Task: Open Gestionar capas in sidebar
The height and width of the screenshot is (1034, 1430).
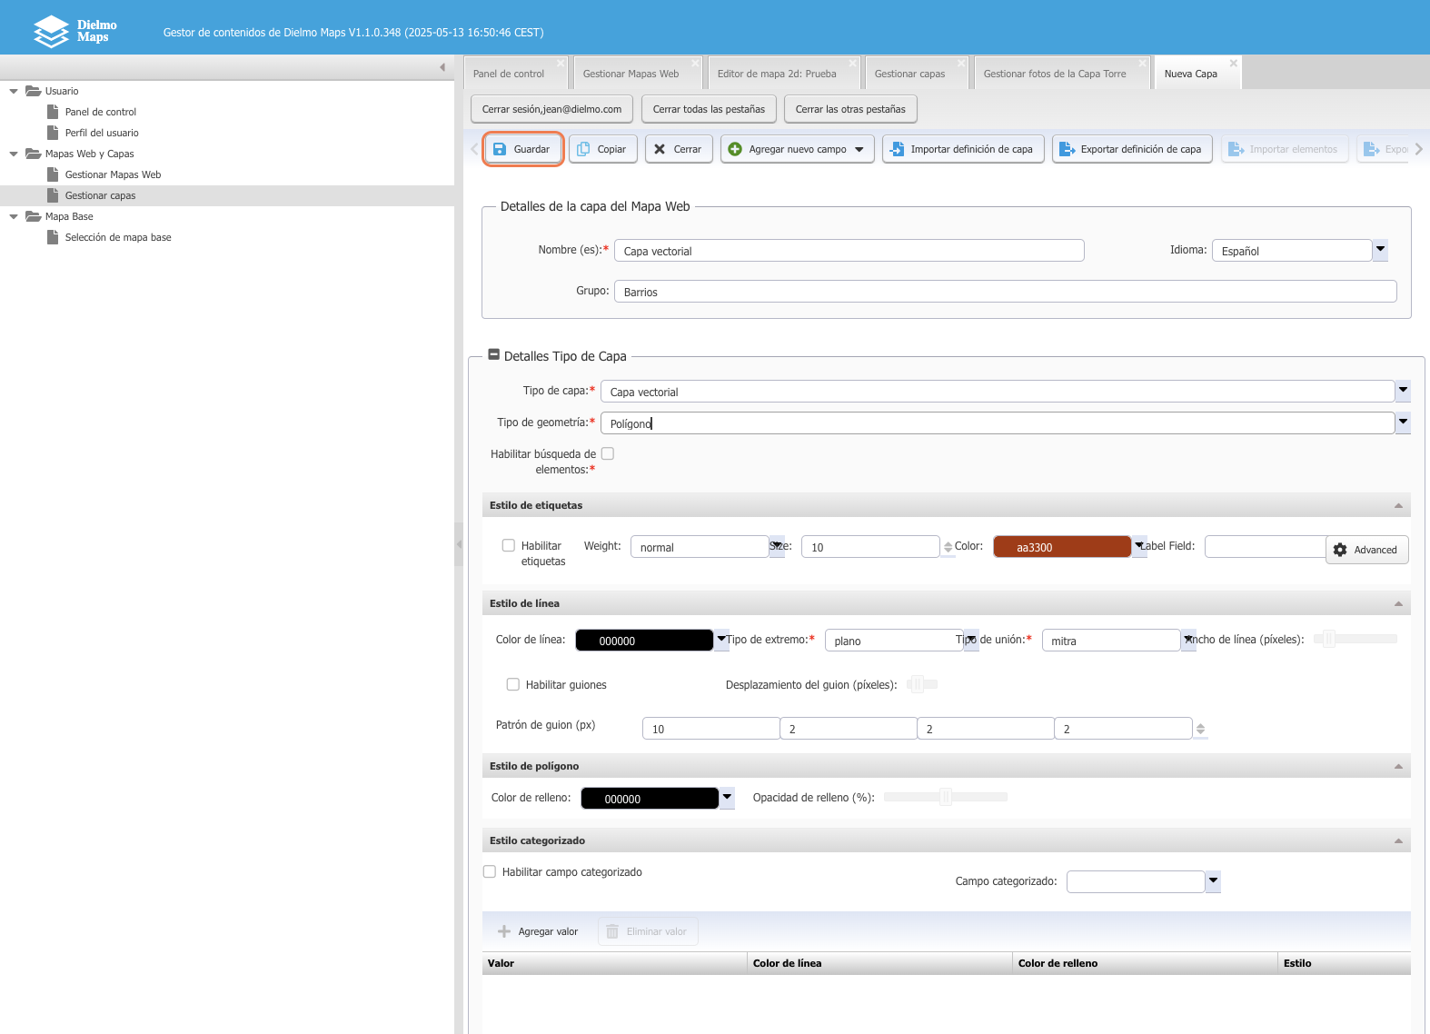Action: click(100, 195)
